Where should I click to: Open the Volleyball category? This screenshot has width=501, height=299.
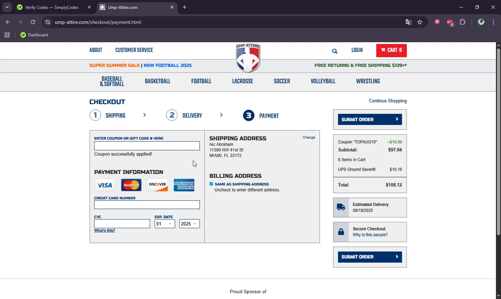pyautogui.click(x=323, y=81)
